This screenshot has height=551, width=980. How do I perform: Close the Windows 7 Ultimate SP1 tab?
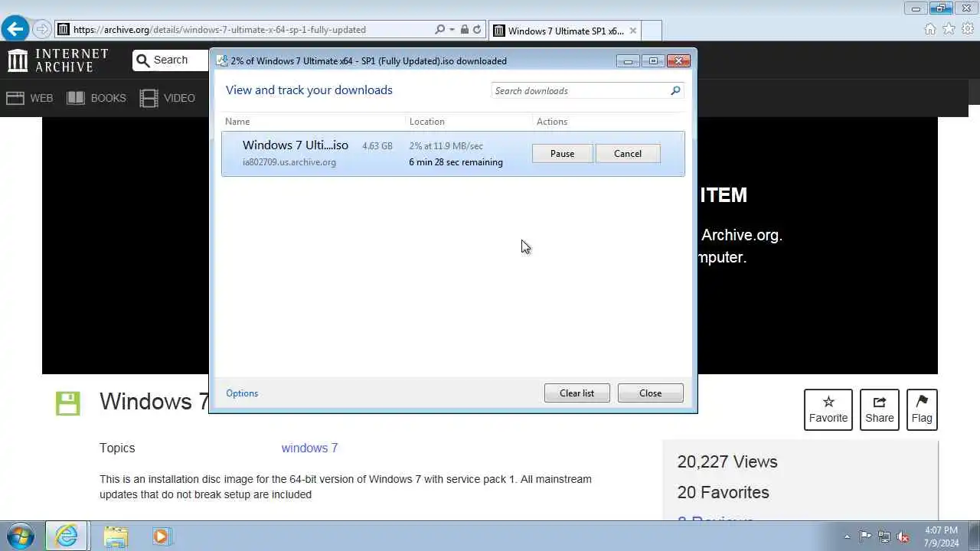click(632, 31)
